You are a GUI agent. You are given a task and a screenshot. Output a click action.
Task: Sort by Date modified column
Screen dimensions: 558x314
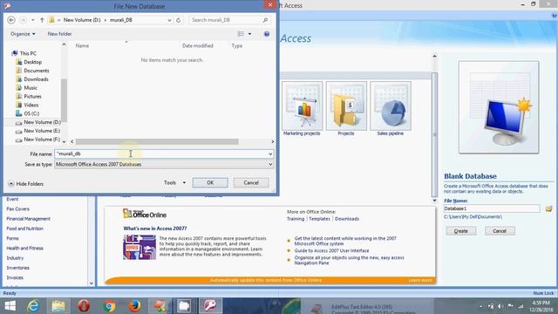point(198,46)
